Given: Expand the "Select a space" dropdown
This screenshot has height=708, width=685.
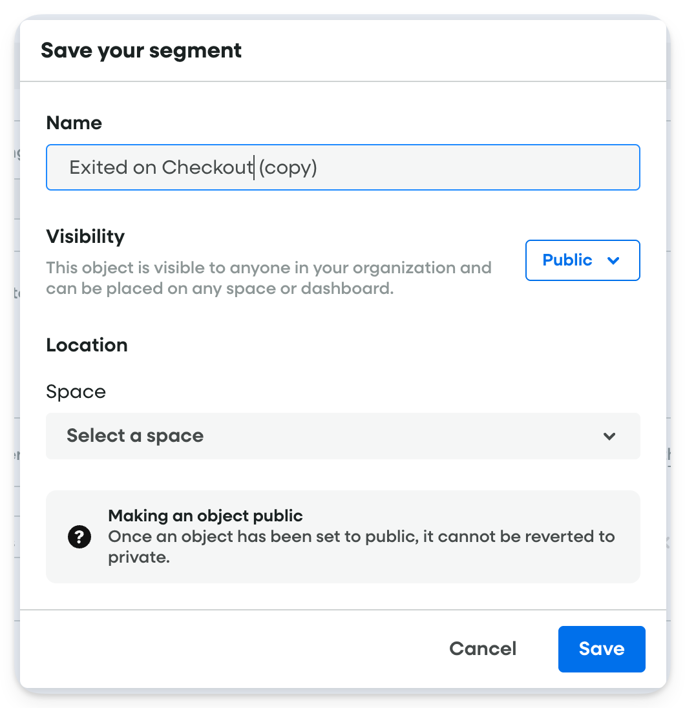Looking at the screenshot, I should point(342,436).
